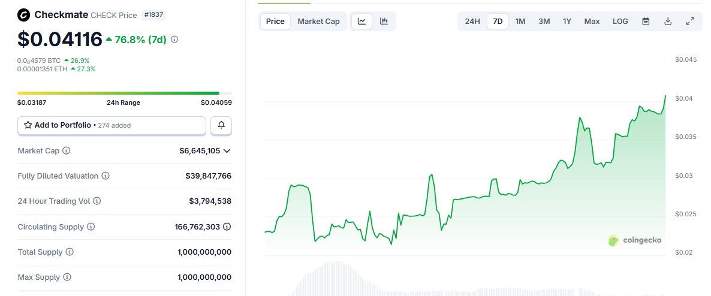
Task: Download the chart data
Action: point(667,22)
